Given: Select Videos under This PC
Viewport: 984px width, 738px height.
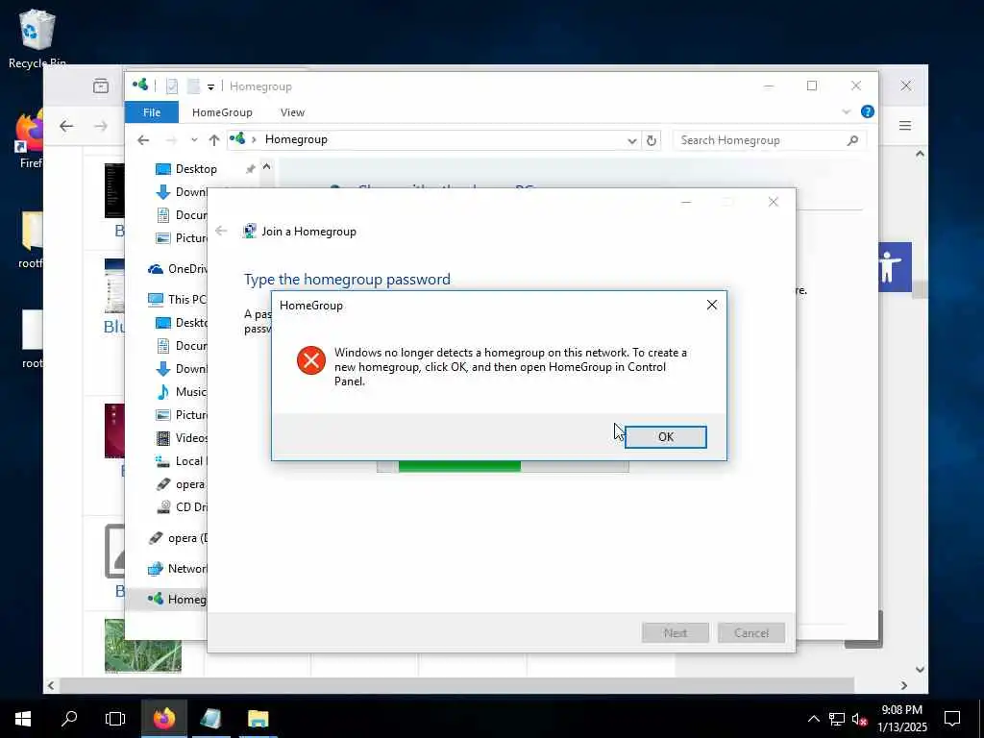Looking at the screenshot, I should pos(181,438).
